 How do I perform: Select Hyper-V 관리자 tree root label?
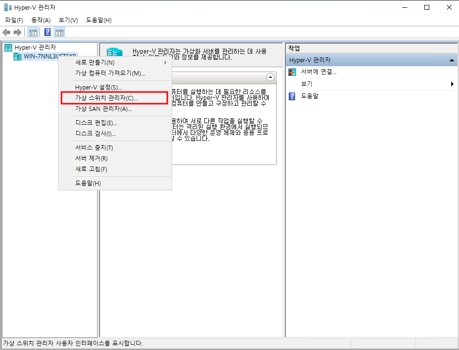pyautogui.click(x=35, y=47)
